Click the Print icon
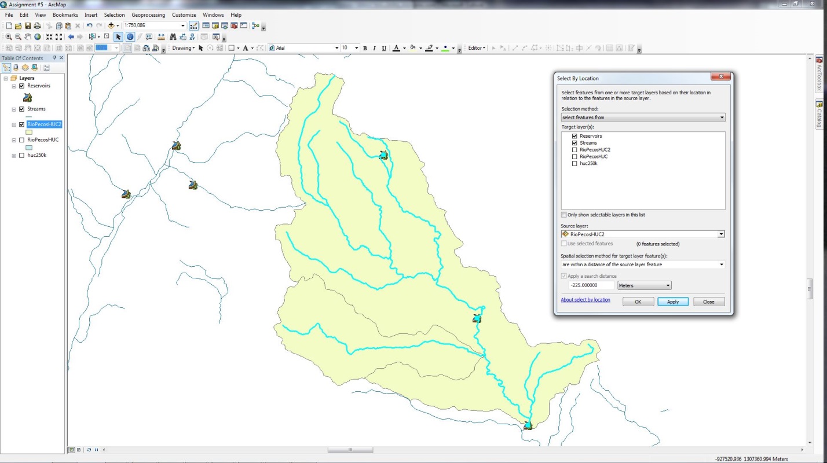The height and width of the screenshot is (463, 827). point(37,25)
